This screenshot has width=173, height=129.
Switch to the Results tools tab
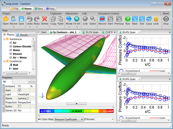click(22, 35)
